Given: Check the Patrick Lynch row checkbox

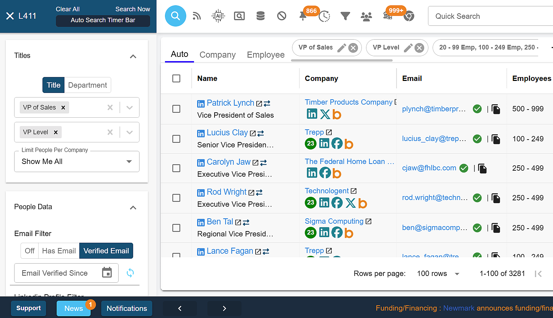Looking at the screenshot, I should (176, 109).
